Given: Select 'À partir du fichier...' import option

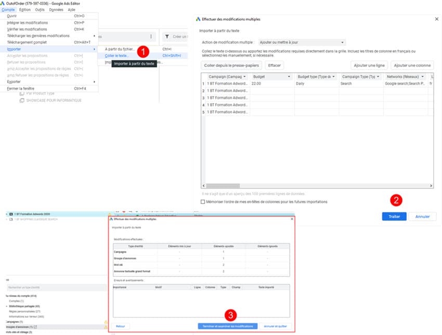Looking at the screenshot, I should 142,49.
